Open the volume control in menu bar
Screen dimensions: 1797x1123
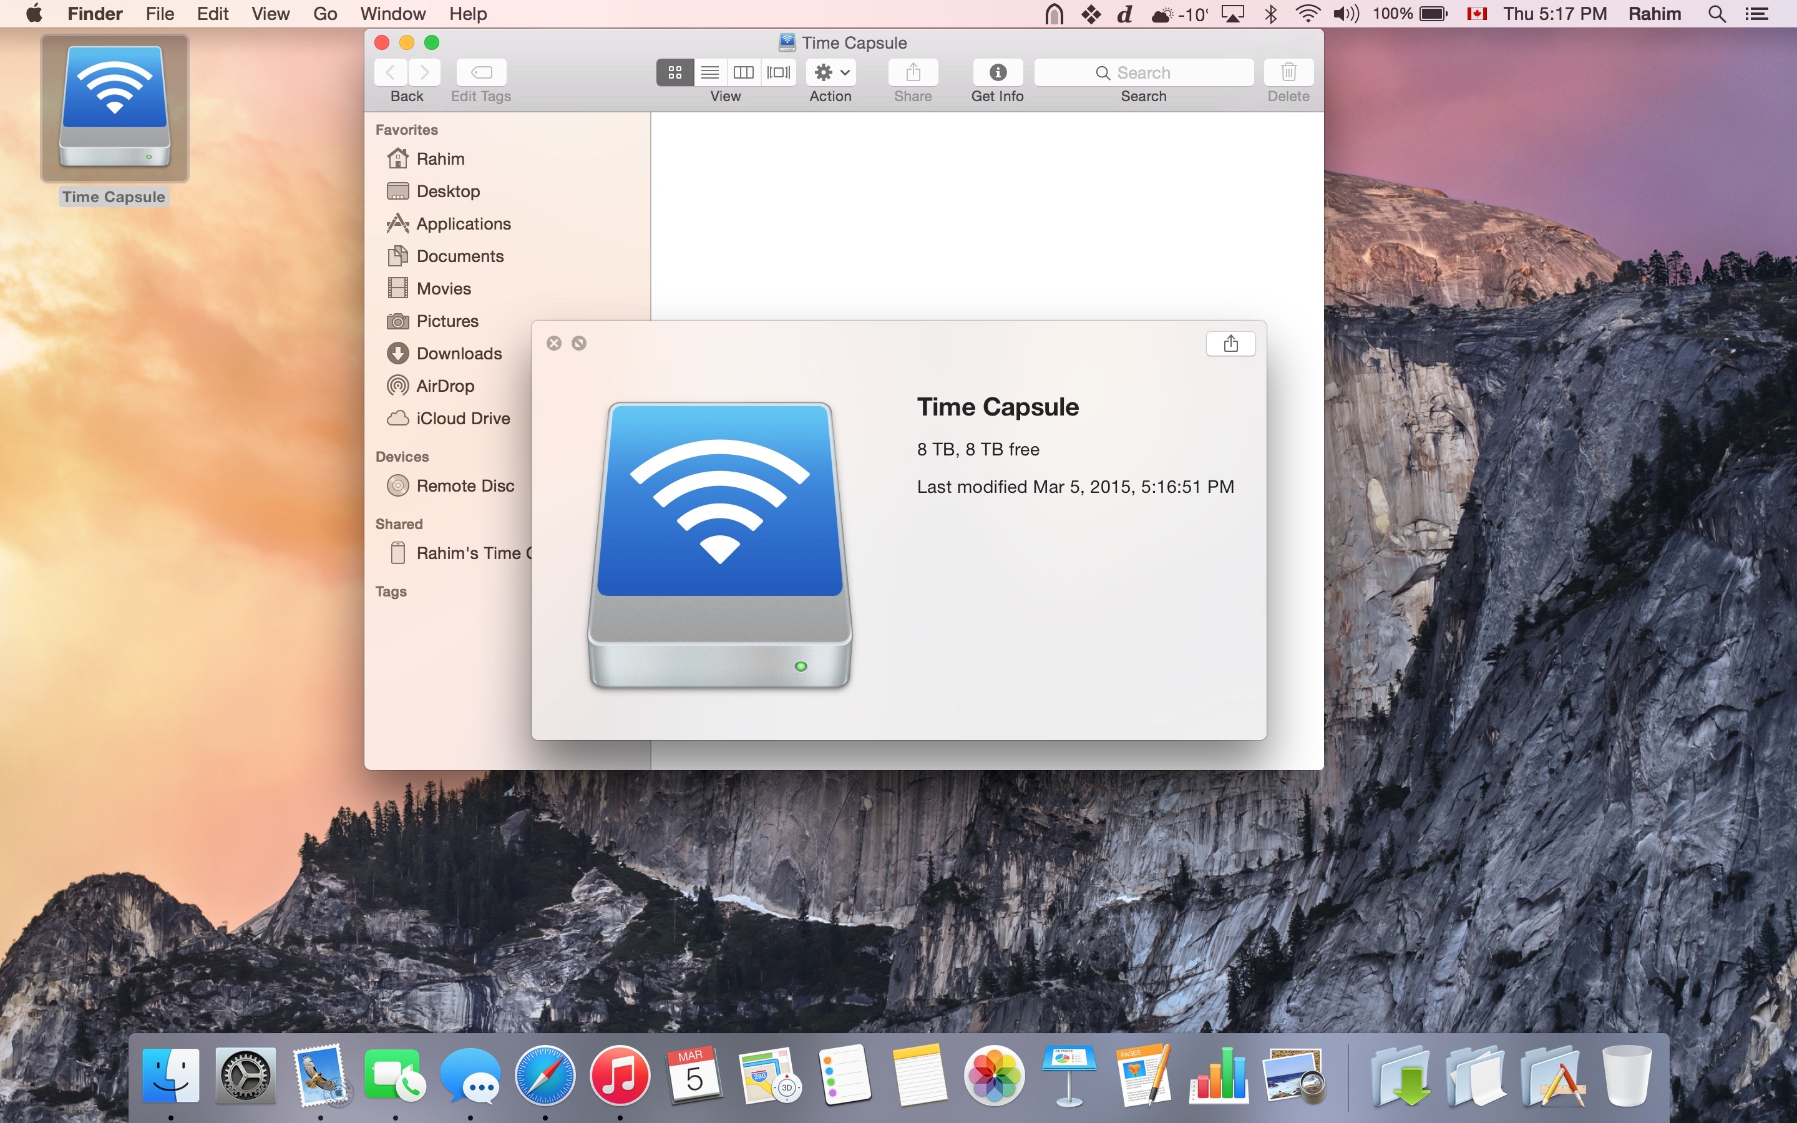[x=1345, y=13]
